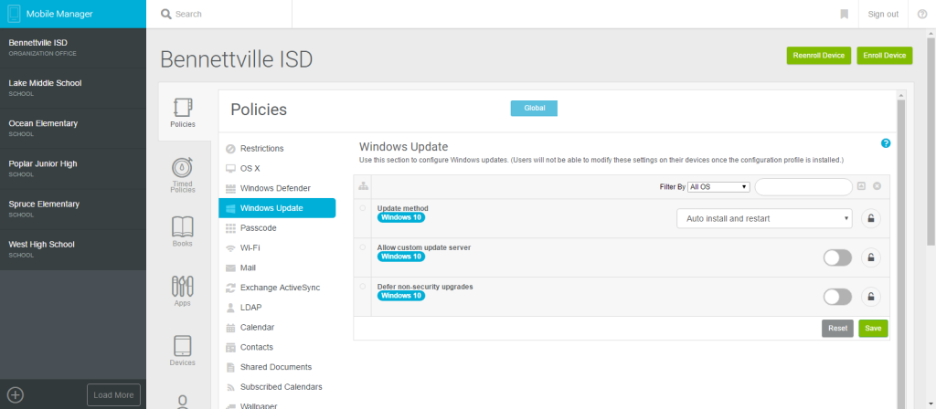Image resolution: width=936 pixels, height=409 pixels.
Task: Select Bennettville ISD organization office
Action: coord(73,47)
